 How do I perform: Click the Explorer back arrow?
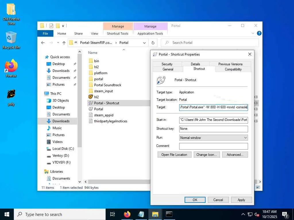point(43,43)
